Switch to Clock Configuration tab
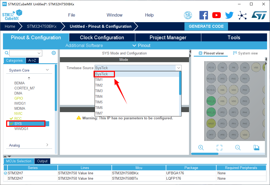The image size is (270, 185). pos(102,37)
